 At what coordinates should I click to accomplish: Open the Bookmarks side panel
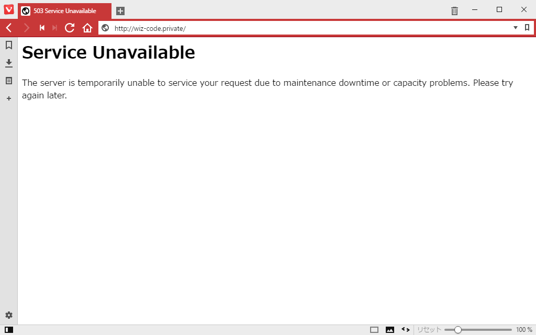pyautogui.click(x=9, y=45)
